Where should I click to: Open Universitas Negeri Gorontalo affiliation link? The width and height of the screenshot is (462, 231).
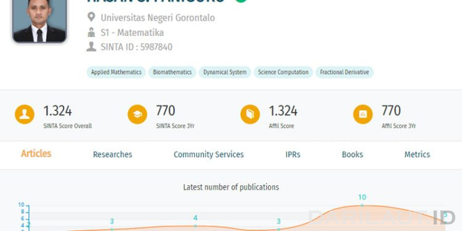coord(158,18)
